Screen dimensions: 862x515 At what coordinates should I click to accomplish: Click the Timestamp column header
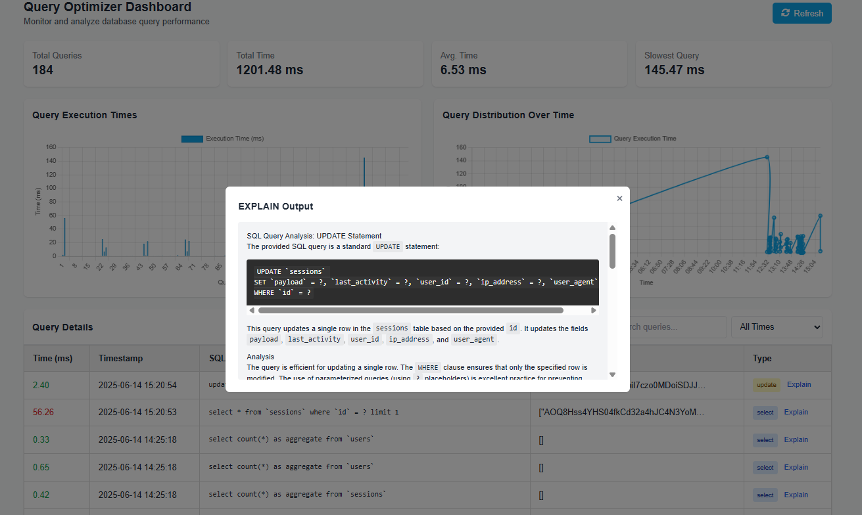(x=120, y=359)
